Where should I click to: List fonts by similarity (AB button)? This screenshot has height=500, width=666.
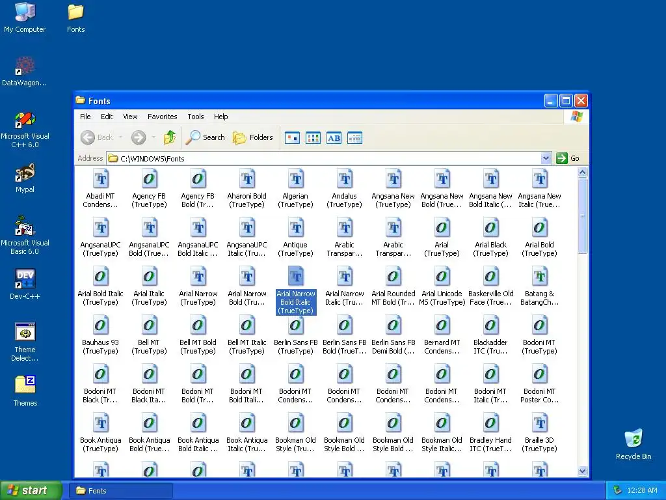click(334, 138)
